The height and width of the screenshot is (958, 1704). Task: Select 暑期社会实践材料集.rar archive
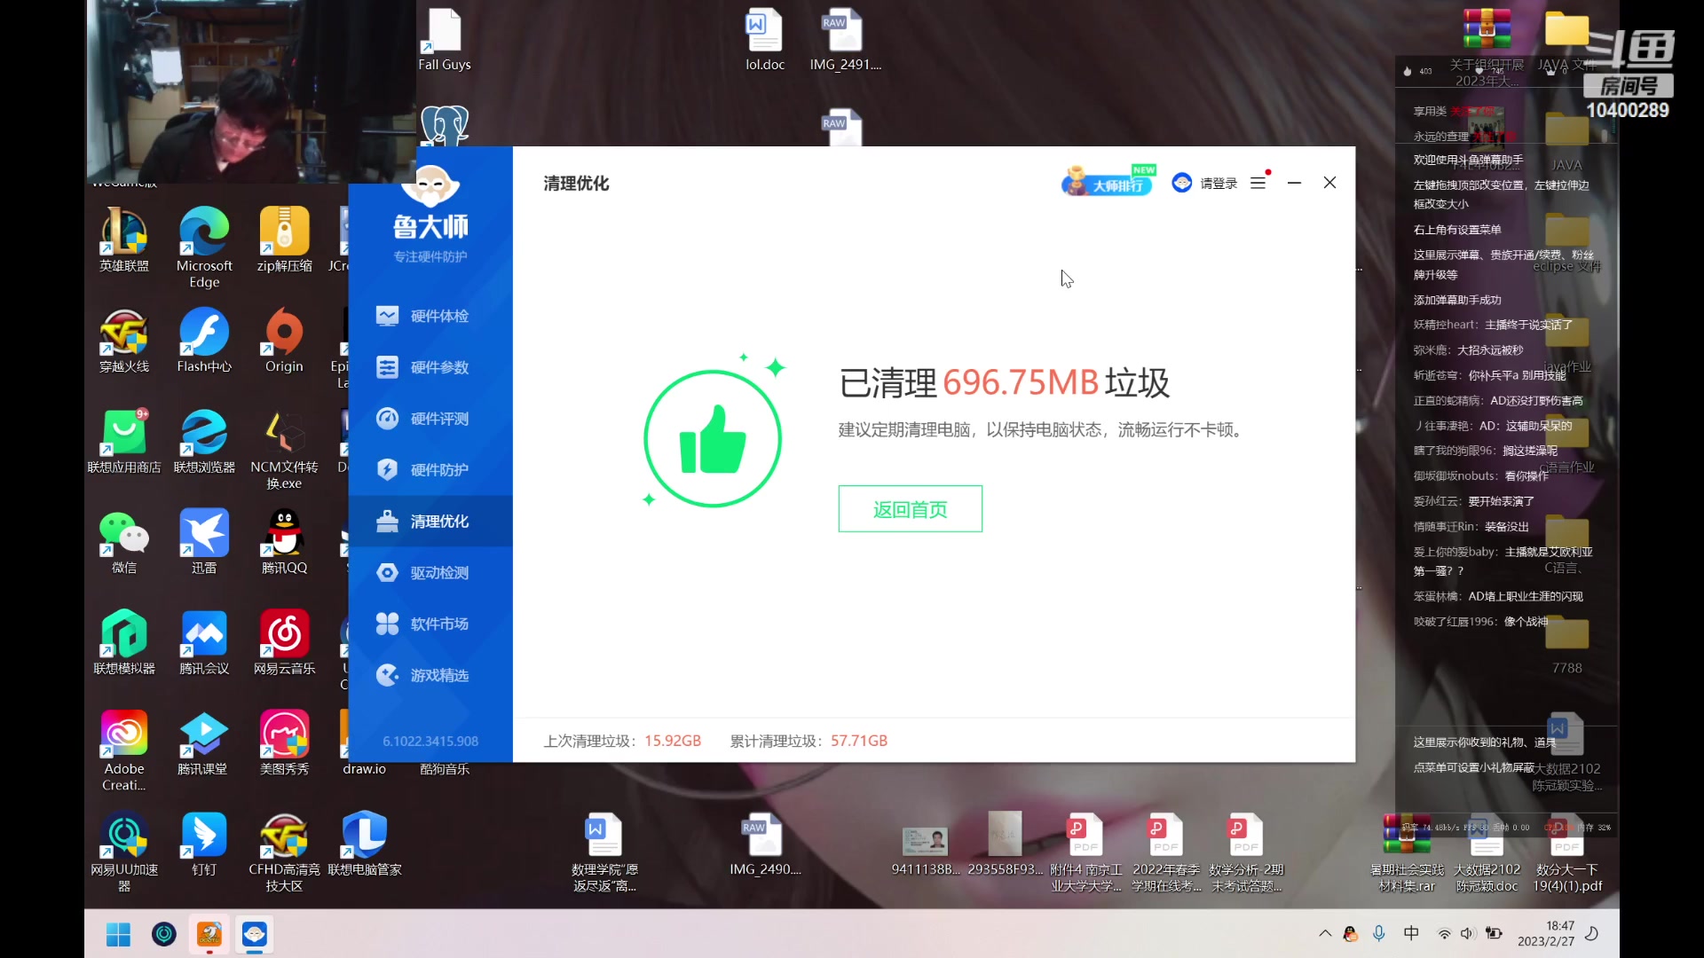click(1407, 852)
